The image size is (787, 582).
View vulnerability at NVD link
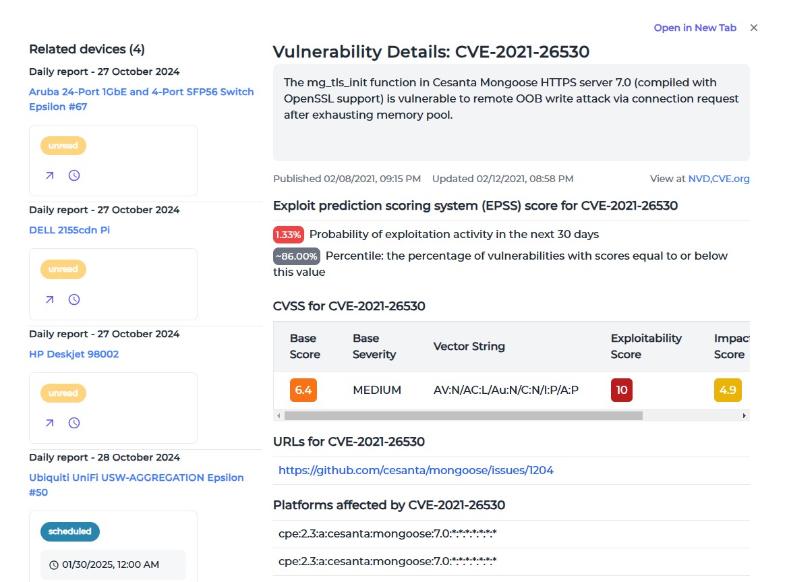click(699, 179)
